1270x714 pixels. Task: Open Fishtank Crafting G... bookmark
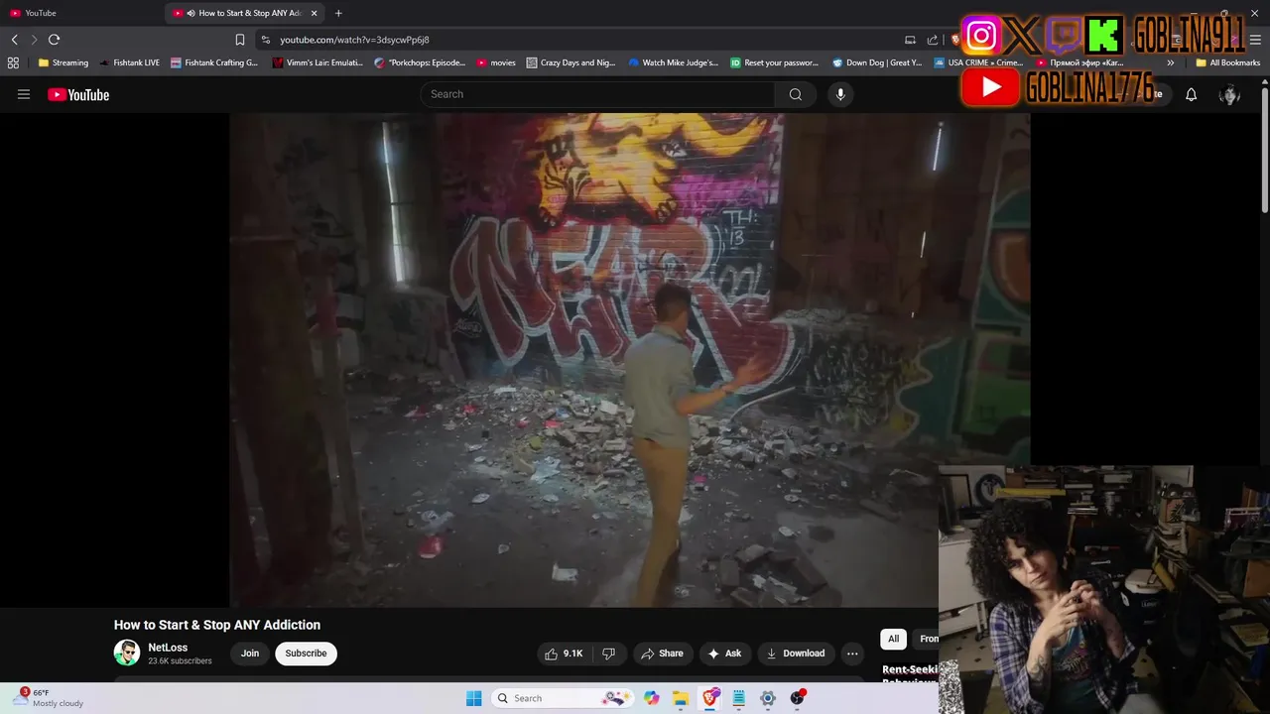pos(214,62)
